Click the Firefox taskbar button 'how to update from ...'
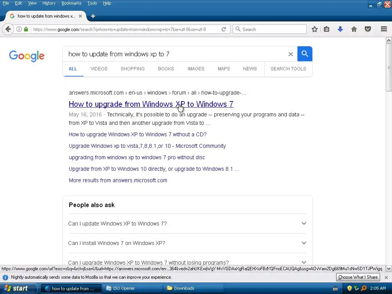Image resolution: width=392 pixels, height=294 pixels. pos(71,289)
